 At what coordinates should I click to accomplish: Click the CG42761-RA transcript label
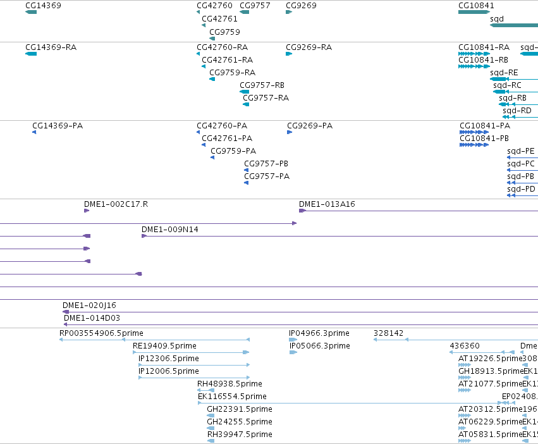[228, 59]
